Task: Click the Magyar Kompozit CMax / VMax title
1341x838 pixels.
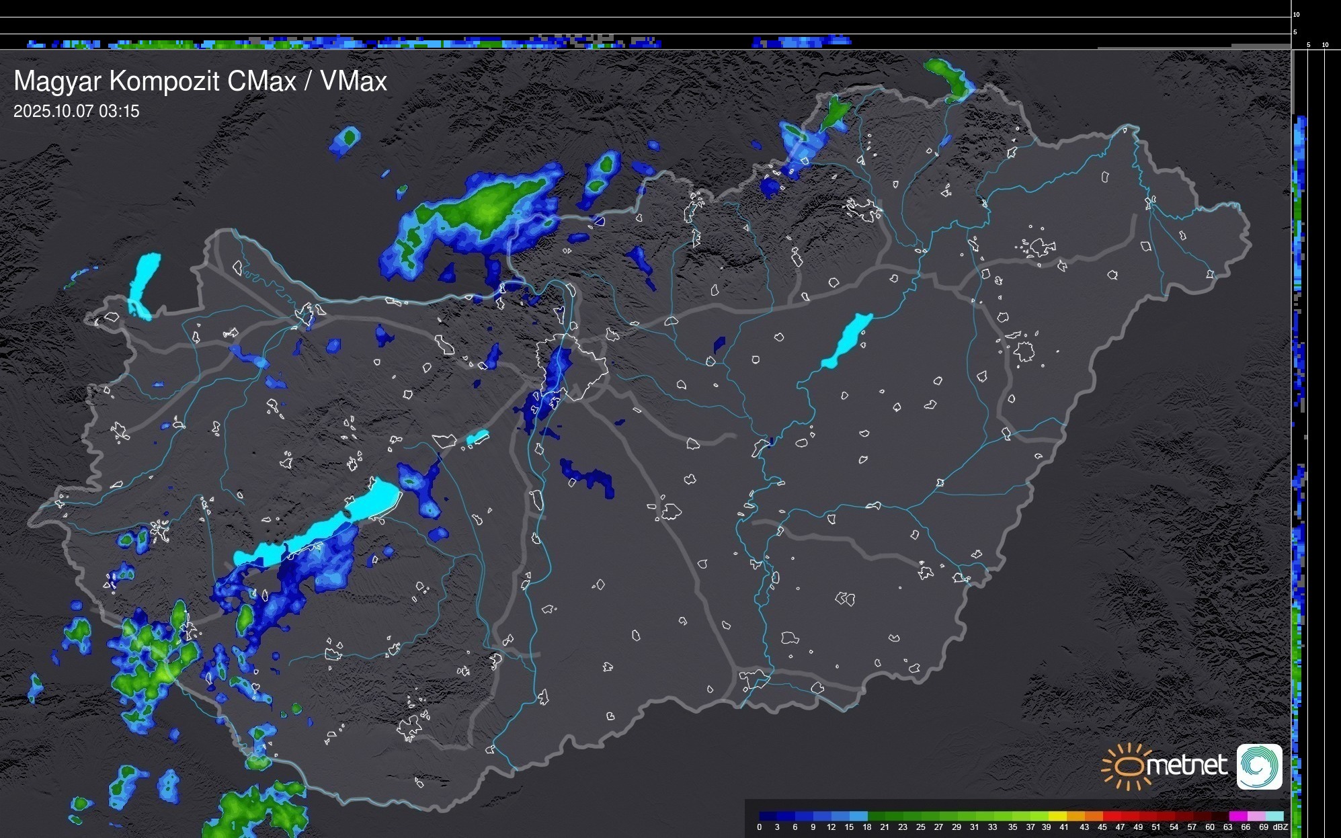Action: click(200, 81)
